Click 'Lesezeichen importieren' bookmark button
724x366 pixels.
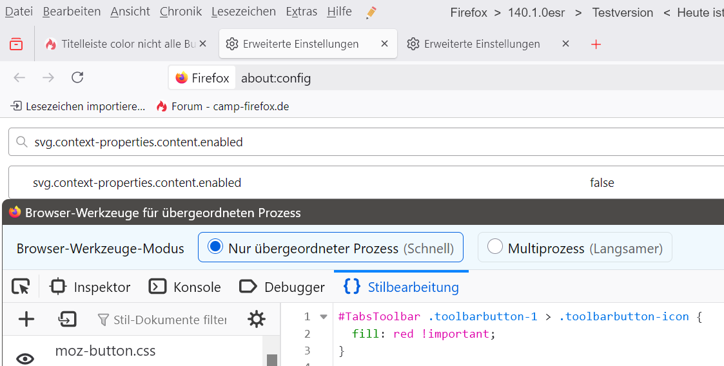coord(78,106)
